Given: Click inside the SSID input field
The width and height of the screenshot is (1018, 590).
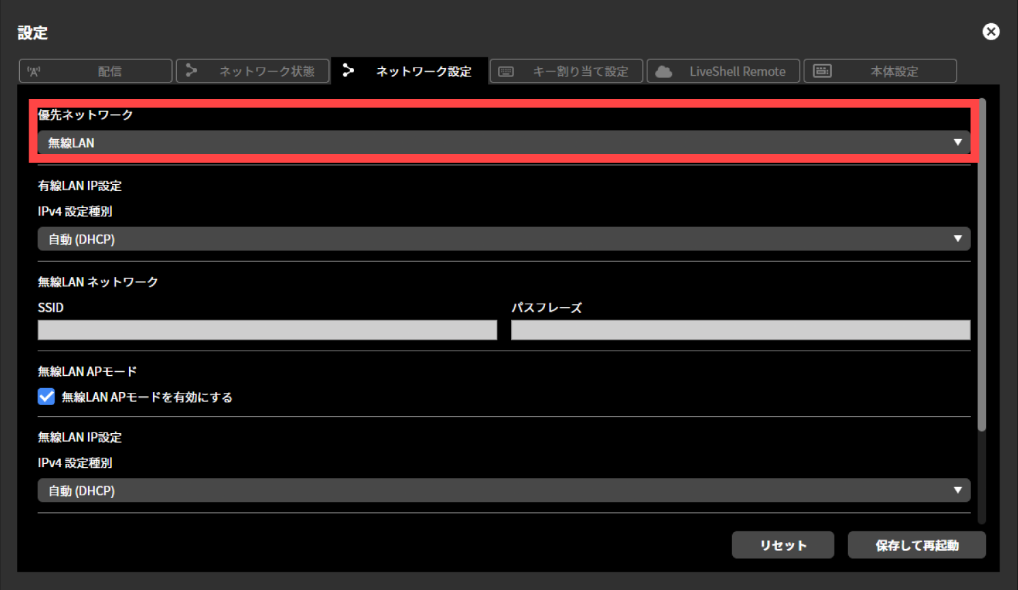Looking at the screenshot, I should point(266,329).
